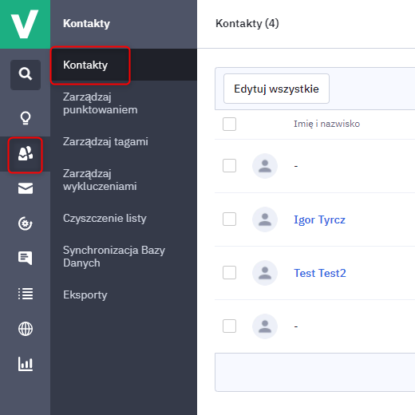The image size is (415, 415).
Task: Select the contacts people icon in sidebar
Action: [26, 154]
